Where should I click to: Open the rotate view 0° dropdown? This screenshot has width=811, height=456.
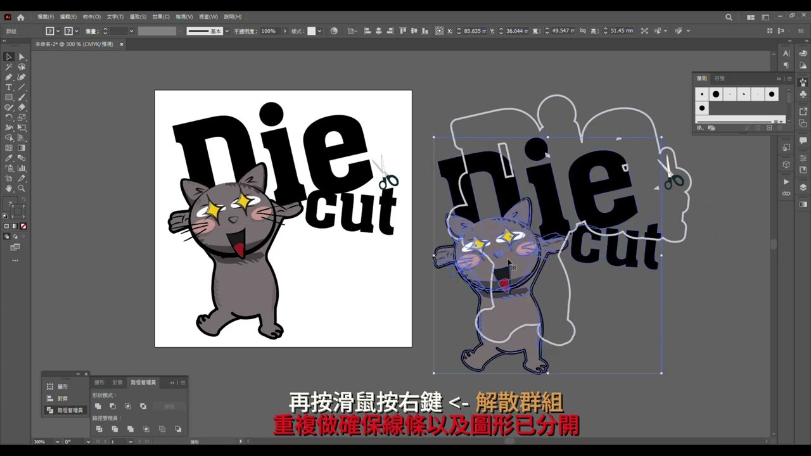pyautogui.click(x=87, y=441)
